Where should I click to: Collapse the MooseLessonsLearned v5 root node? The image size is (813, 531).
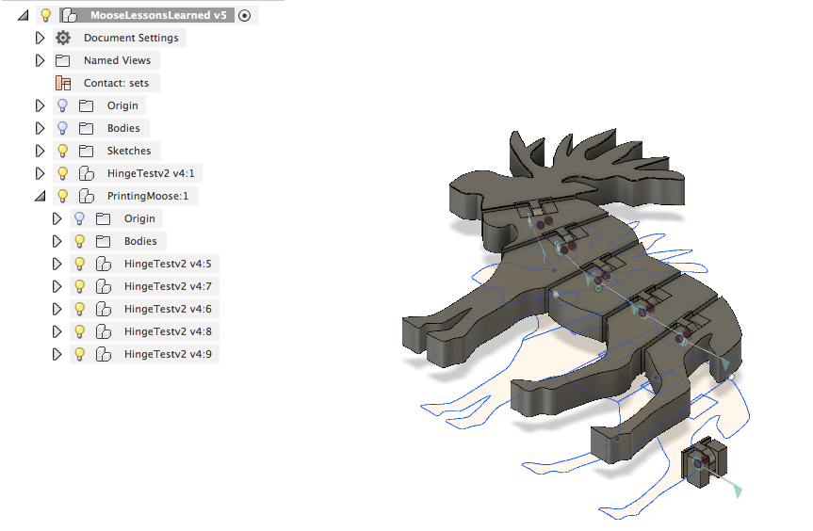(23, 16)
